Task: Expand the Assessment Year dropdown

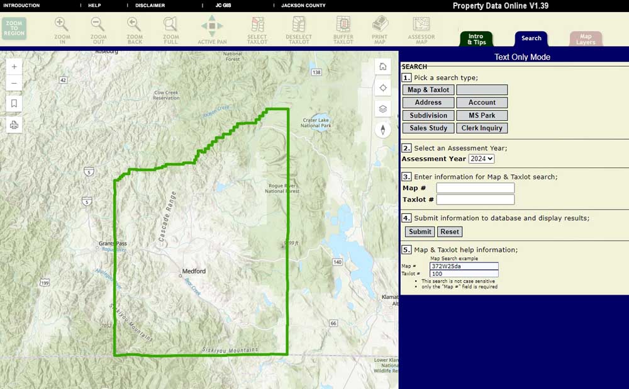Action: [x=481, y=159]
